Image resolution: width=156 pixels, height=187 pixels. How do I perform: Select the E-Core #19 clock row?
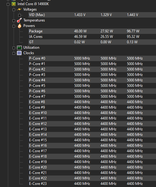[92, 162]
